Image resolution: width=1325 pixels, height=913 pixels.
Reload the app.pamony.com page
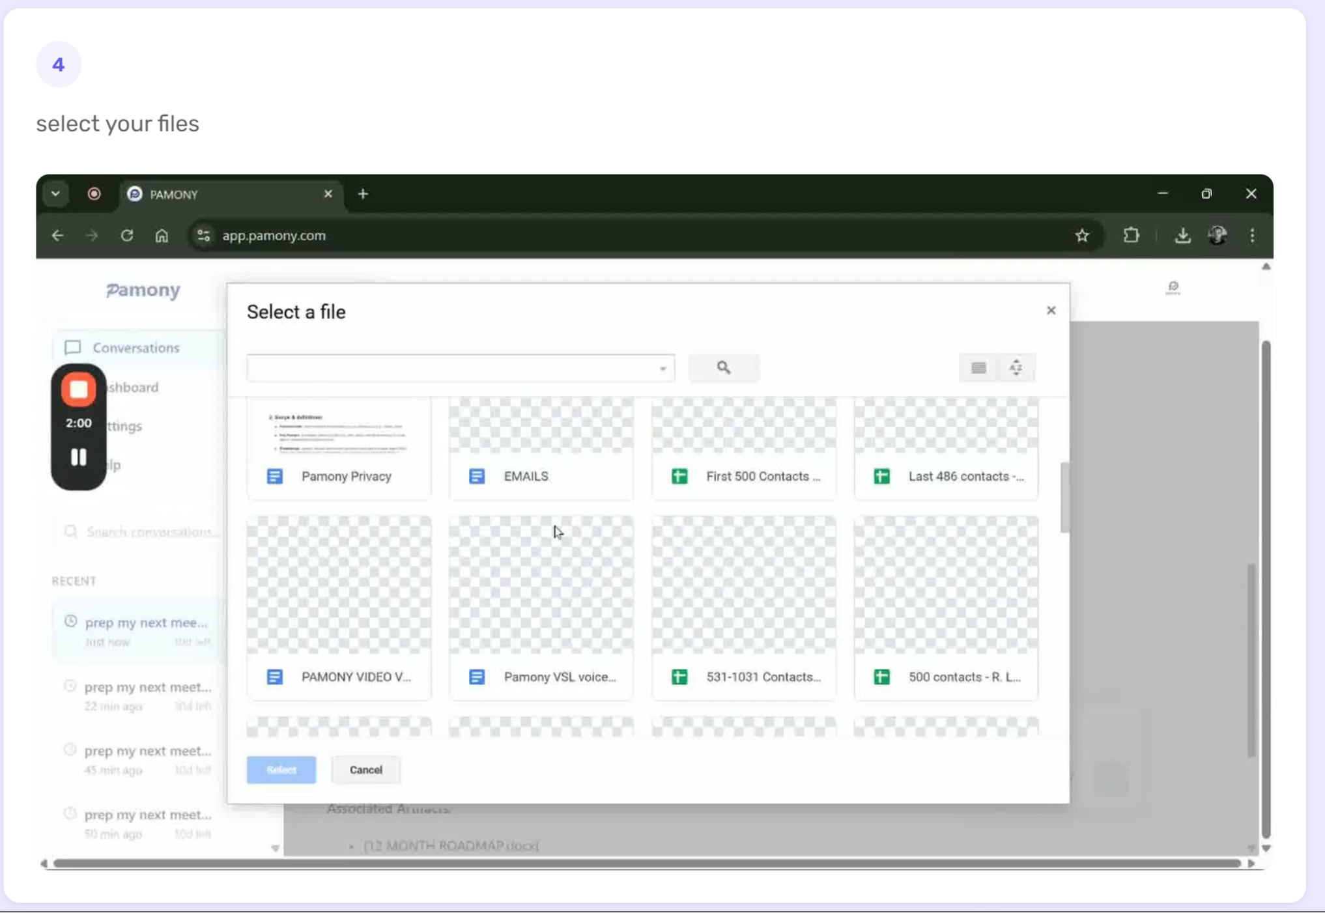click(127, 236)
